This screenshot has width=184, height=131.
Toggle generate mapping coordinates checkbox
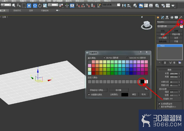159,104
